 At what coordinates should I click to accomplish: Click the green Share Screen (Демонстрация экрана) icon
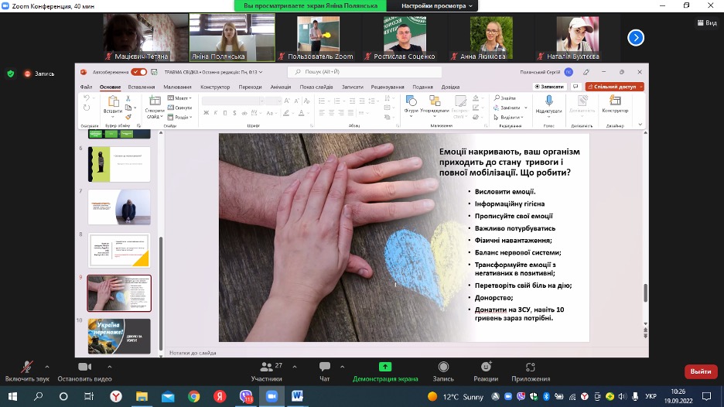pyautogui.click(x=385, y=367)
